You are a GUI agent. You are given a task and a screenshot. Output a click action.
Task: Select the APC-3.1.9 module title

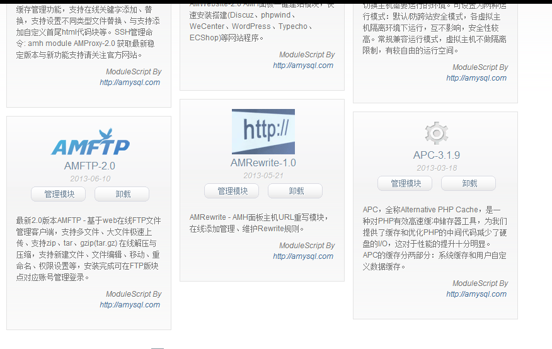[x=436, y=156]
